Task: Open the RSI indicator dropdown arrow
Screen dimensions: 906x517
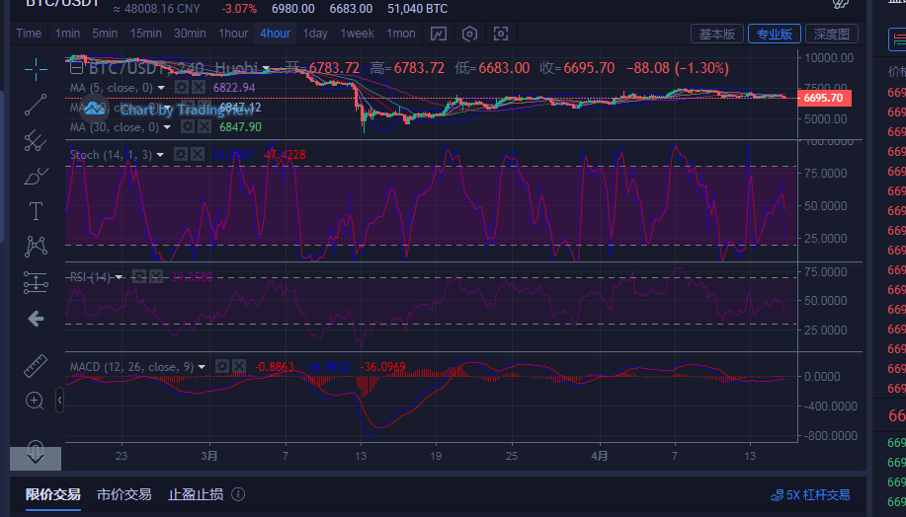Action: [x=119, y=277]
